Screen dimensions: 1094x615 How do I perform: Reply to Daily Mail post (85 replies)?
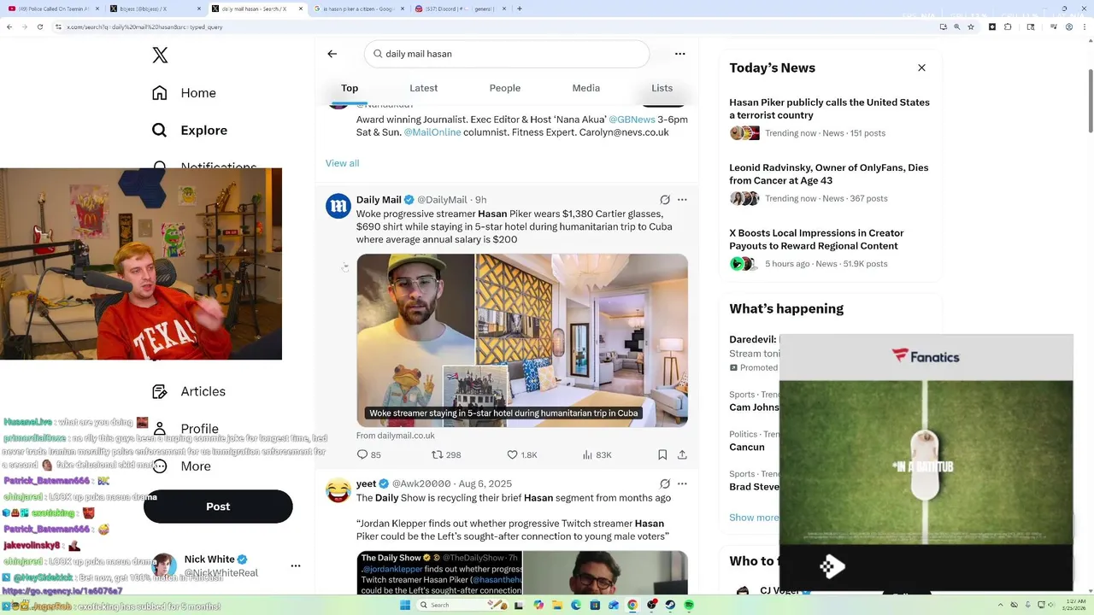(x=369, y=455)
